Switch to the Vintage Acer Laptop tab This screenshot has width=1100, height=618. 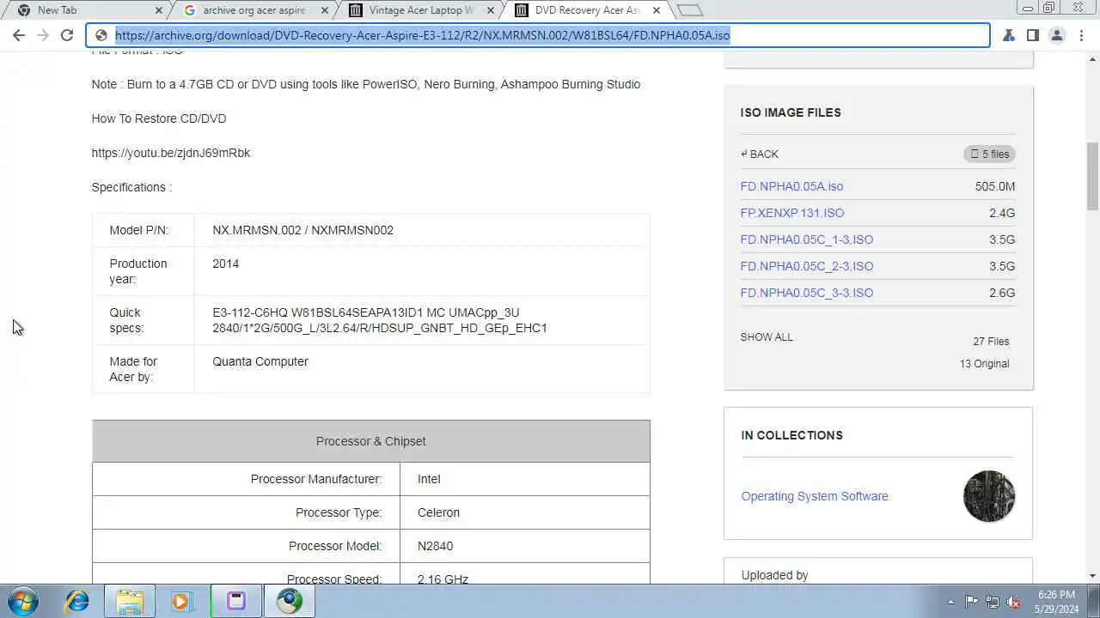pyautogui.click(x=421, y=10)
